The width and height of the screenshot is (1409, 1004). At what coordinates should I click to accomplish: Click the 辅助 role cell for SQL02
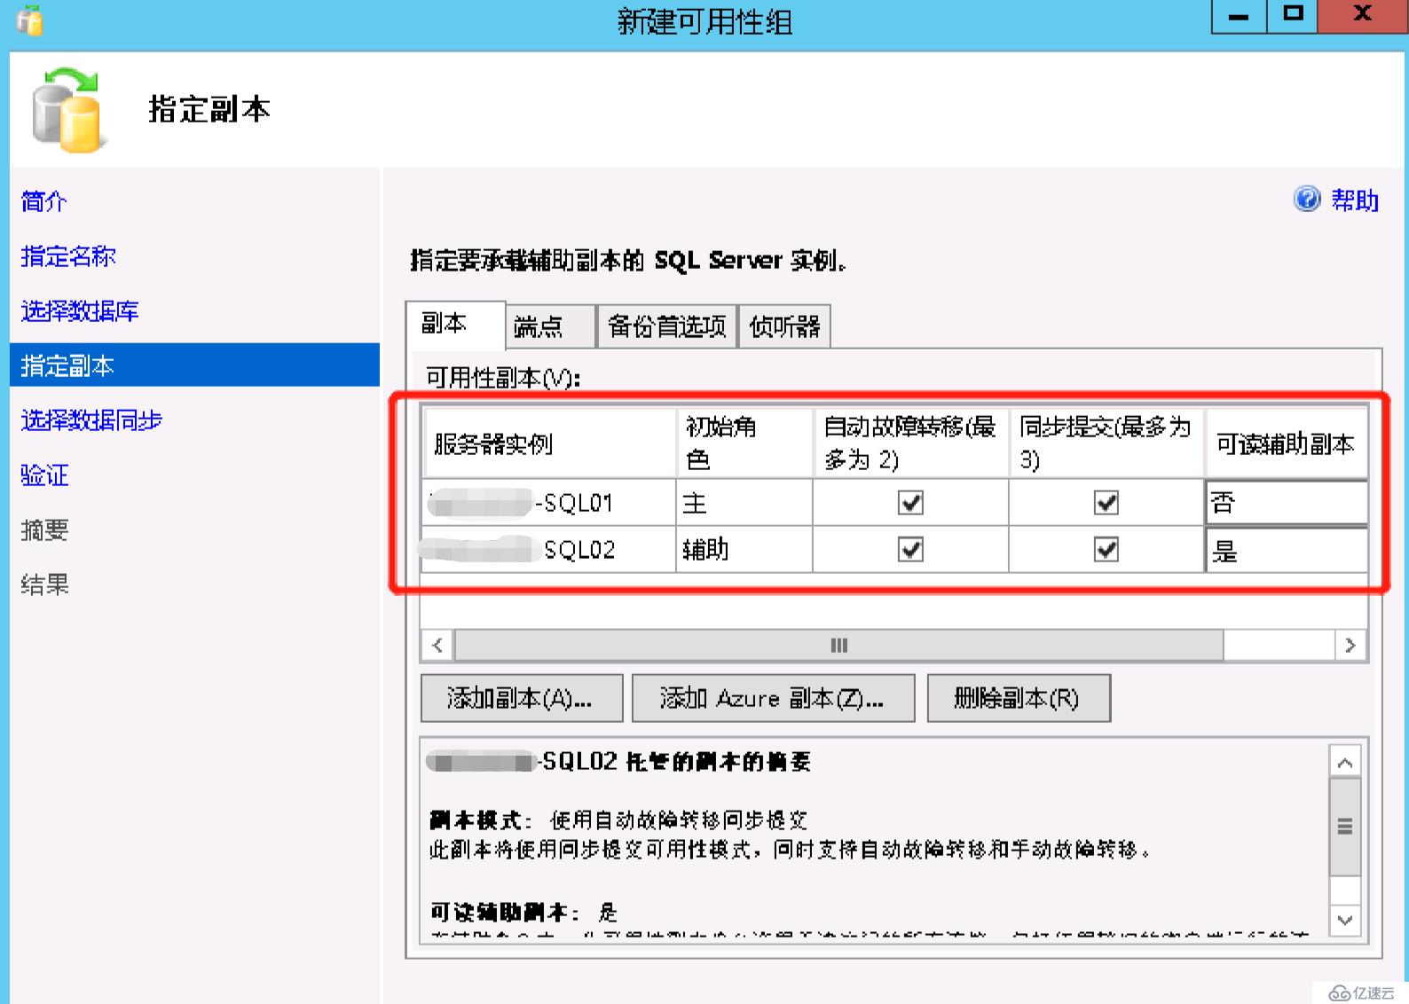(x=744, y=550)
